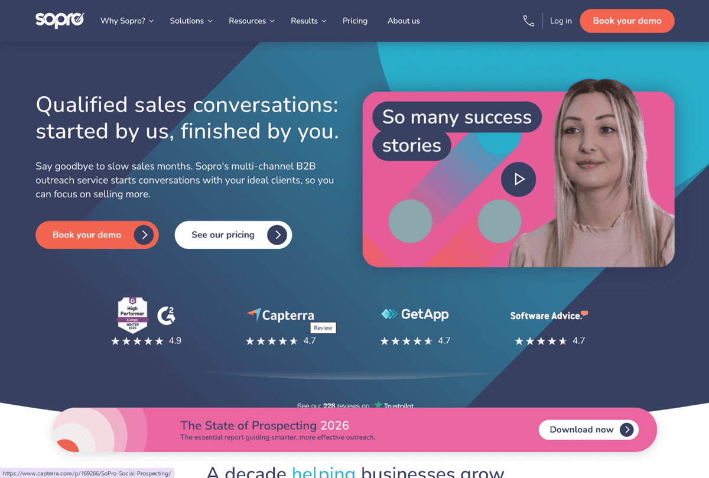Open the Software Advice rating logo
The width and height of the screenshot is (709, 478).
click(x=549, y=315)
